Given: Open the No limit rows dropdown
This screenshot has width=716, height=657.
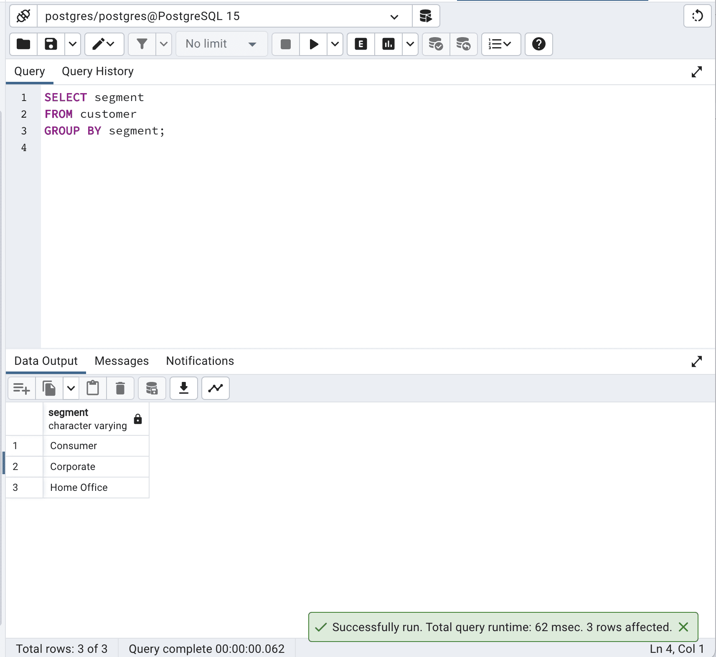Looking at the screenshot, I should (221, 44).
